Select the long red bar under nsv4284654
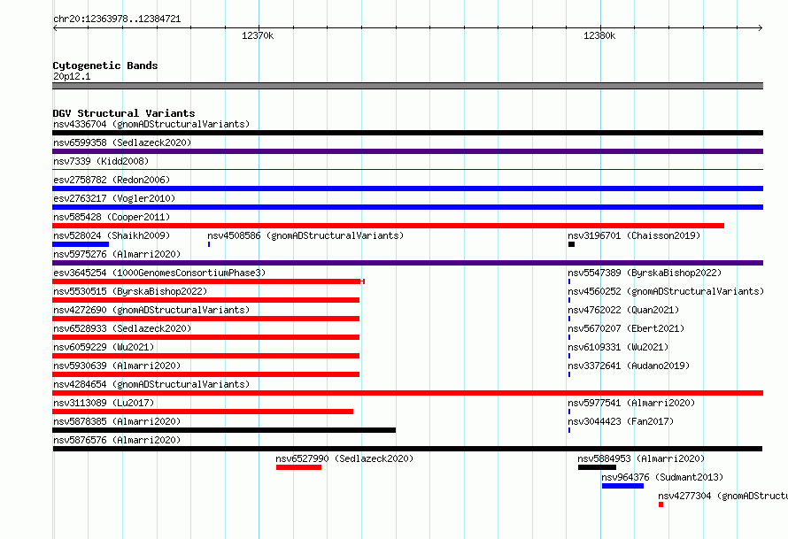 [x=407, y=393]
